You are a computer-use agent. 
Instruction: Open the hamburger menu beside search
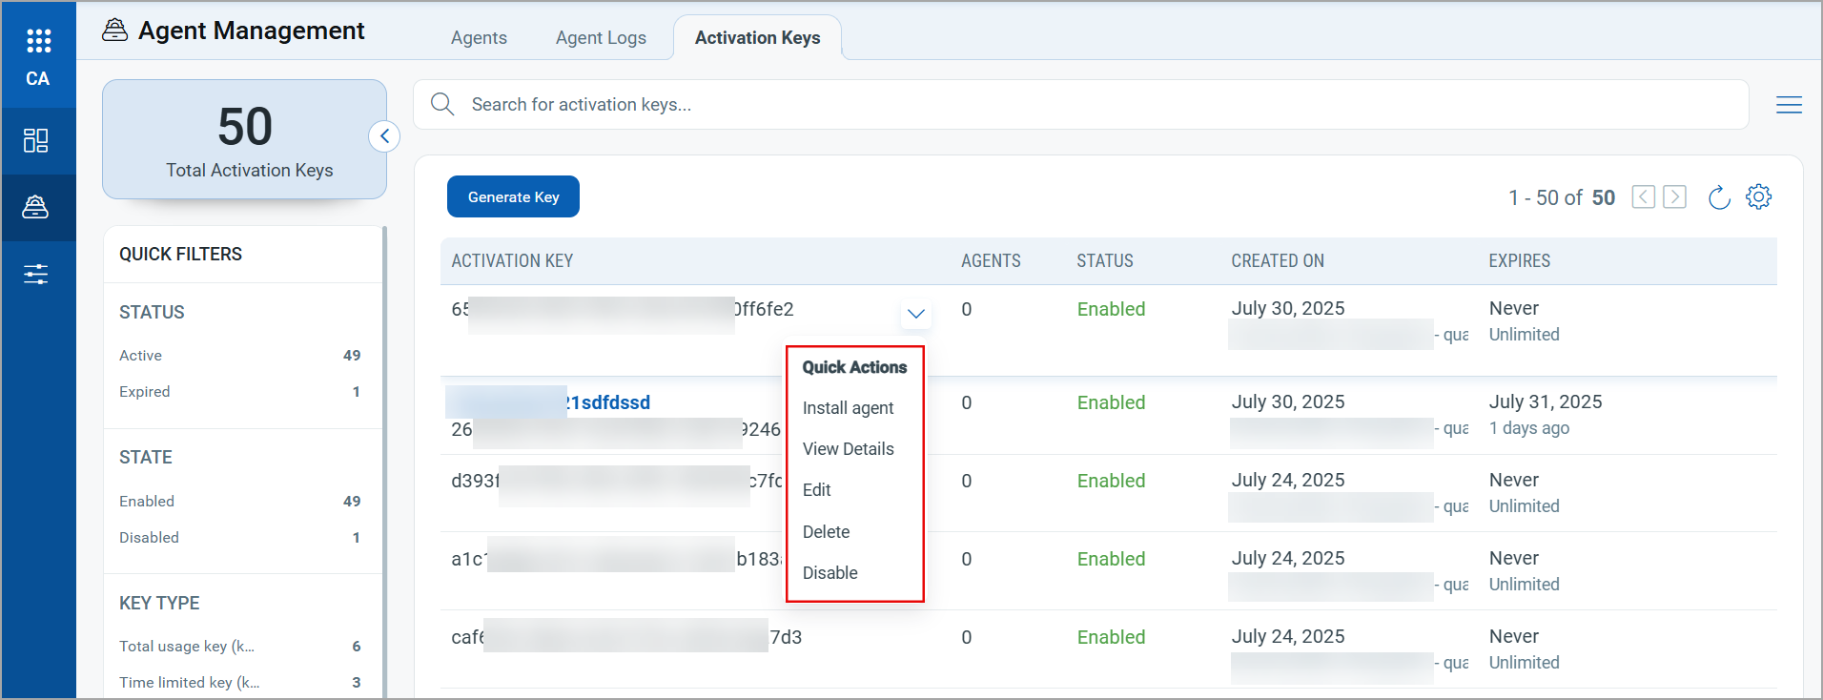(x=1789, y=105)
